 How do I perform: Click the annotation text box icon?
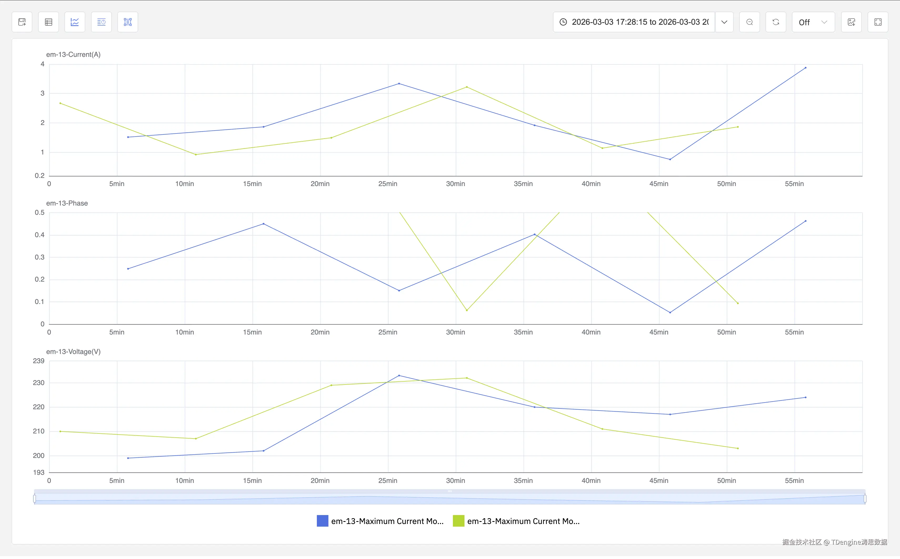pos(127,22)
